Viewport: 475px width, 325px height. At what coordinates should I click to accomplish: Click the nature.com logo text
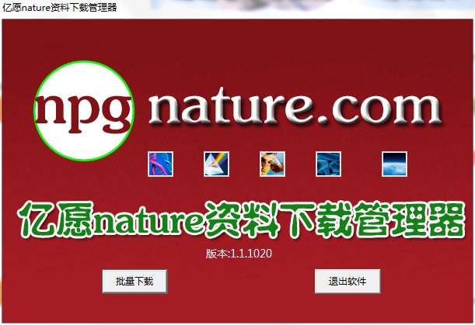pos(295,107)
